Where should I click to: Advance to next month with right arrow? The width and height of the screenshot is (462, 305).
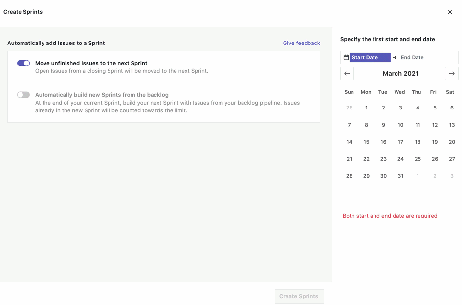[451, 74]
